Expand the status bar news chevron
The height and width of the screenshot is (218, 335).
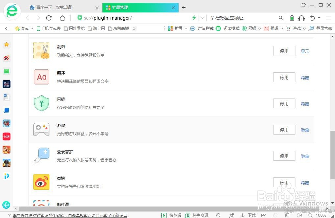tap(9, 215)
